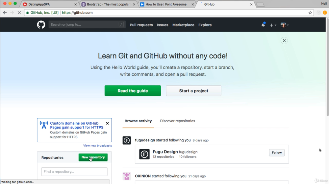Click fugudesign avatar in the activity feed
This screenshot has height=184, width=329.
point(127,140)
